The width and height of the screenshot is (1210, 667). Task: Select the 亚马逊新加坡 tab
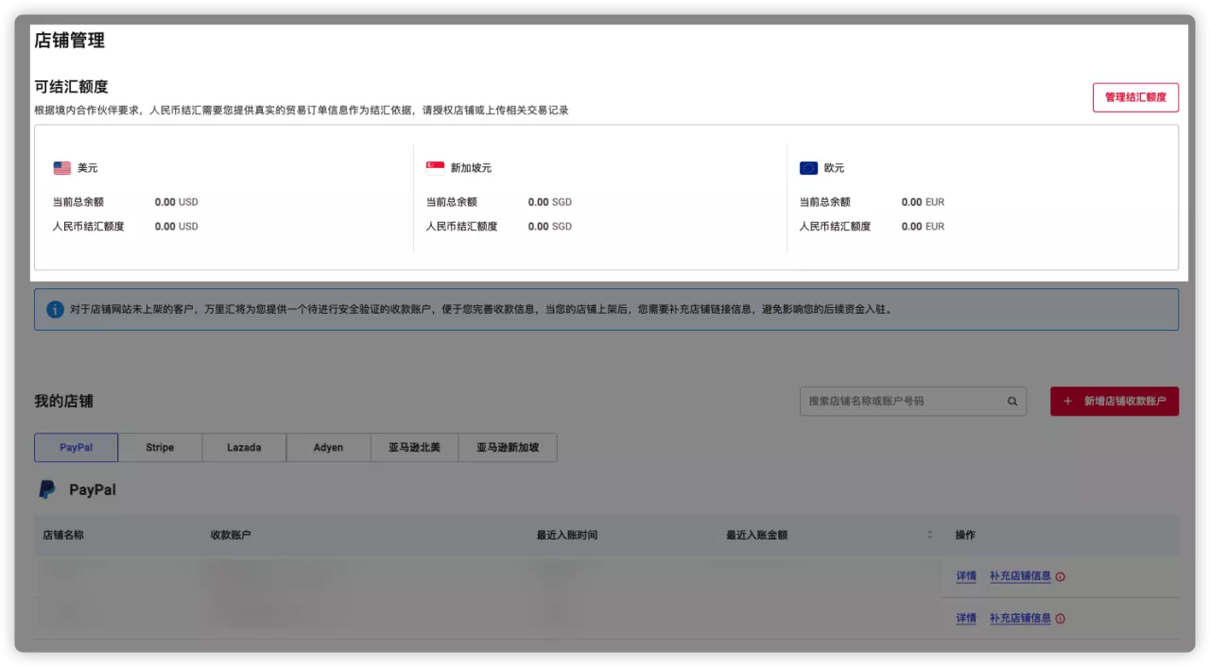click(x=507, y=447)
